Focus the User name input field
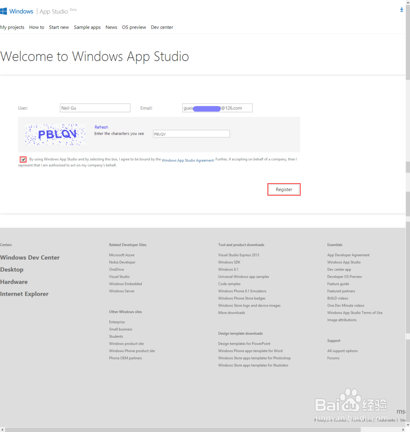The image size is (410, 432). pyautogui.click(x=95, y=108)
